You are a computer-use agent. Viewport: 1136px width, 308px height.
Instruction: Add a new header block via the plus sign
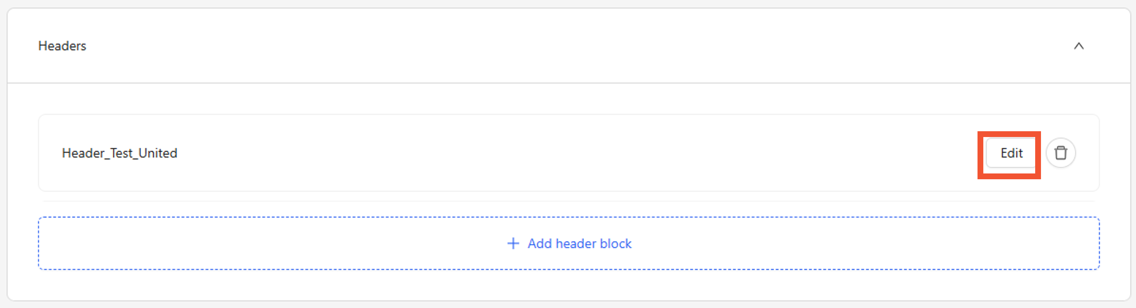(513, 243)
